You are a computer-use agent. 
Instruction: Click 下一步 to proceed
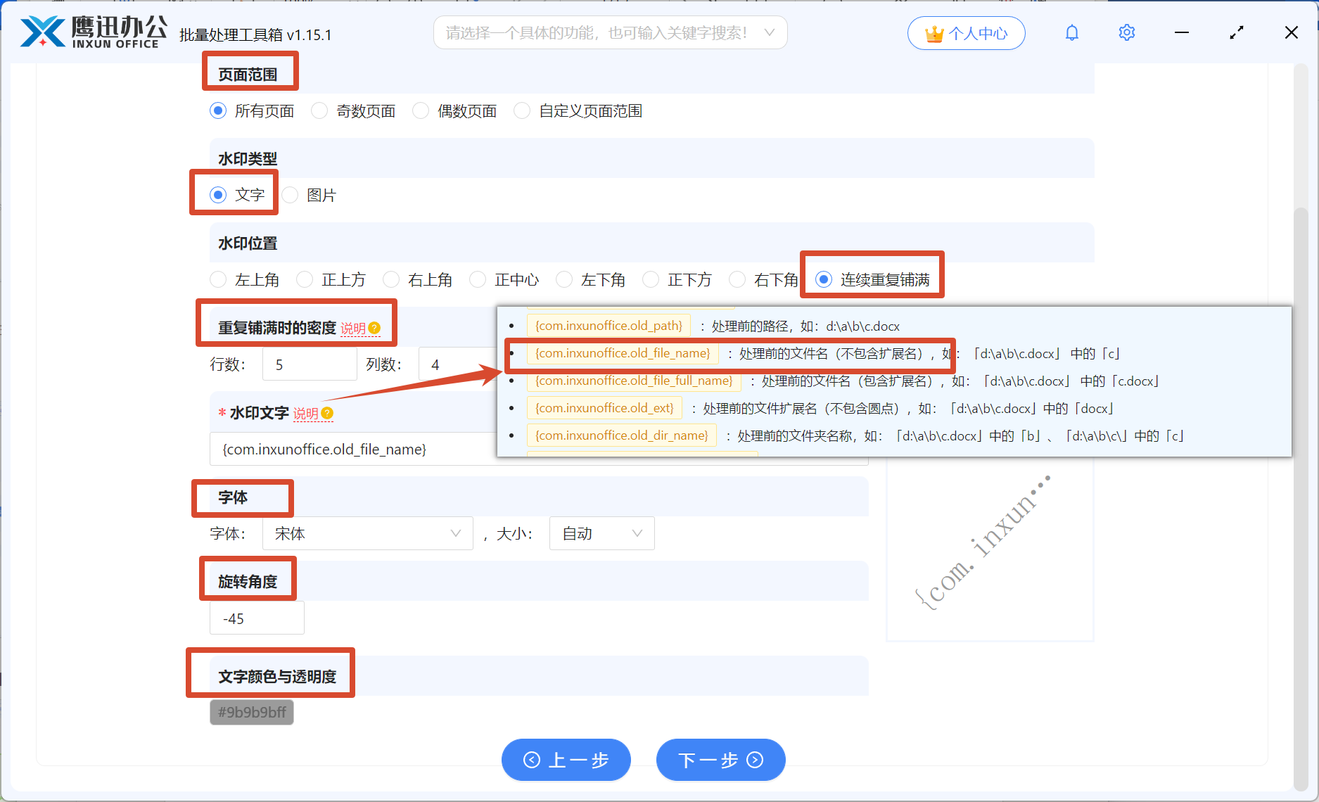coord(720,760)
